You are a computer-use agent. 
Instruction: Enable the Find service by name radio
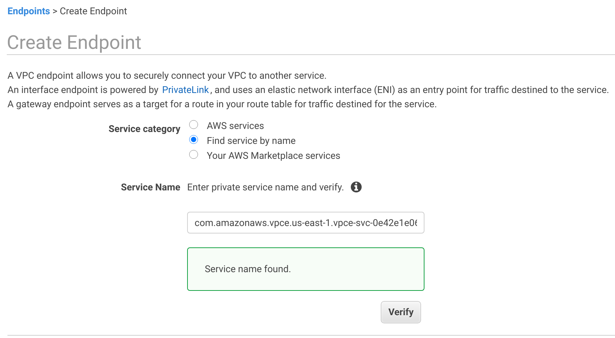(194, 139)
